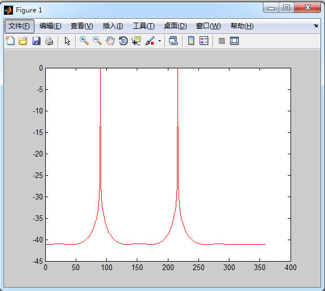Enable the Pan hand tool
Image resolution: width=325 pixels, height=291 pixels.
[x=110, y=41]
